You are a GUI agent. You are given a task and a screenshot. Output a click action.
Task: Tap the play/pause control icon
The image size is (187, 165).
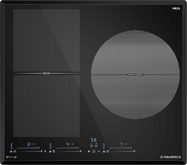89,151
